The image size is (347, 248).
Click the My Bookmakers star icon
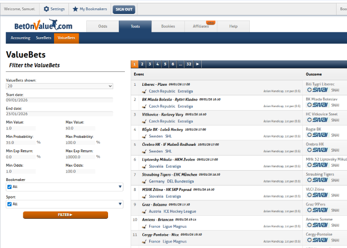click(75, 9)
